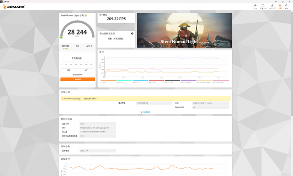Click the purple line in monitoring chart
Viewport: 293px width, 176px height.
[x=162, y=58]
